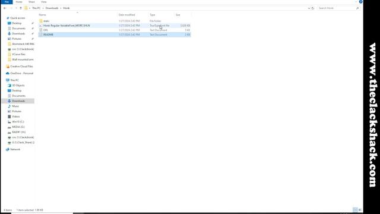Open the Videos folder

16,117
